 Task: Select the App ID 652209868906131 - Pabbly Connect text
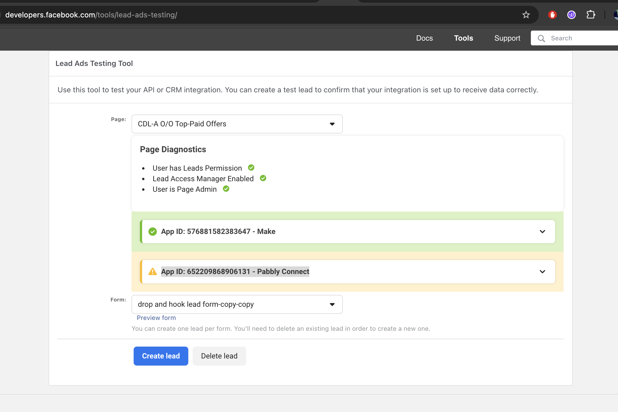pyautogui.click(x=235, y=272)
